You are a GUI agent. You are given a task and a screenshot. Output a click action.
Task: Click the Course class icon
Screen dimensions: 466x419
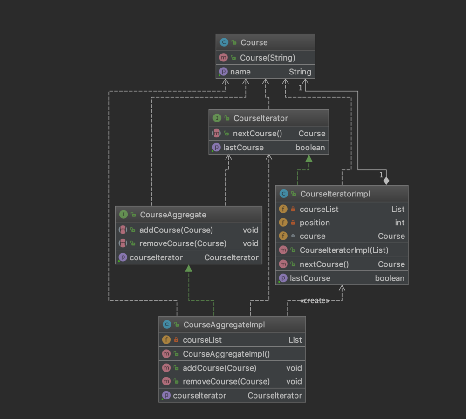pos(224,42)
